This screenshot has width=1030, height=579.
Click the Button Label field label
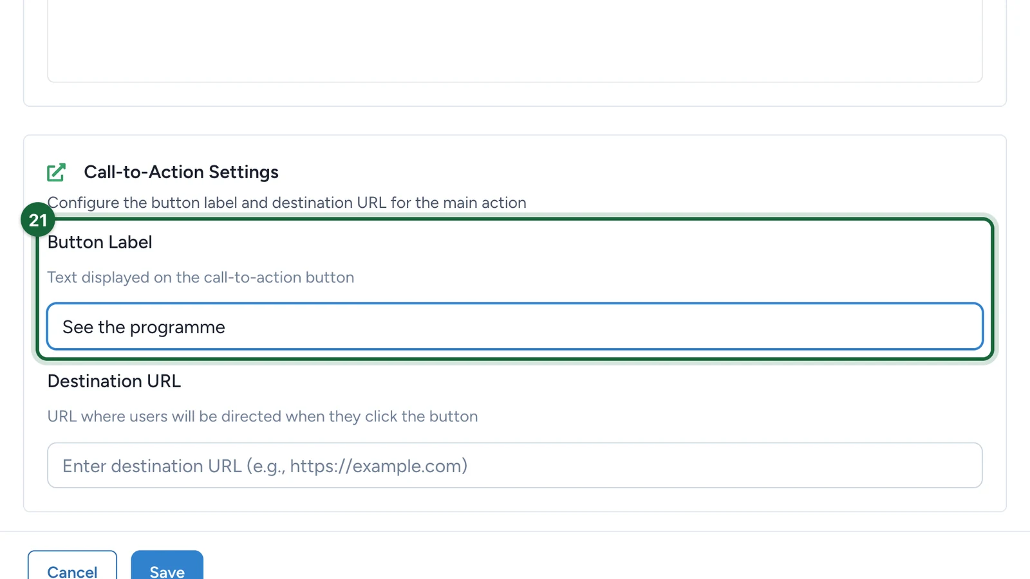pyautogui.click(x=100, y=242)
